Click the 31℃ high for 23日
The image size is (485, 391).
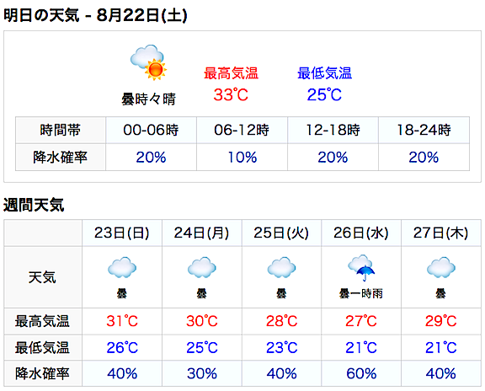122,321
